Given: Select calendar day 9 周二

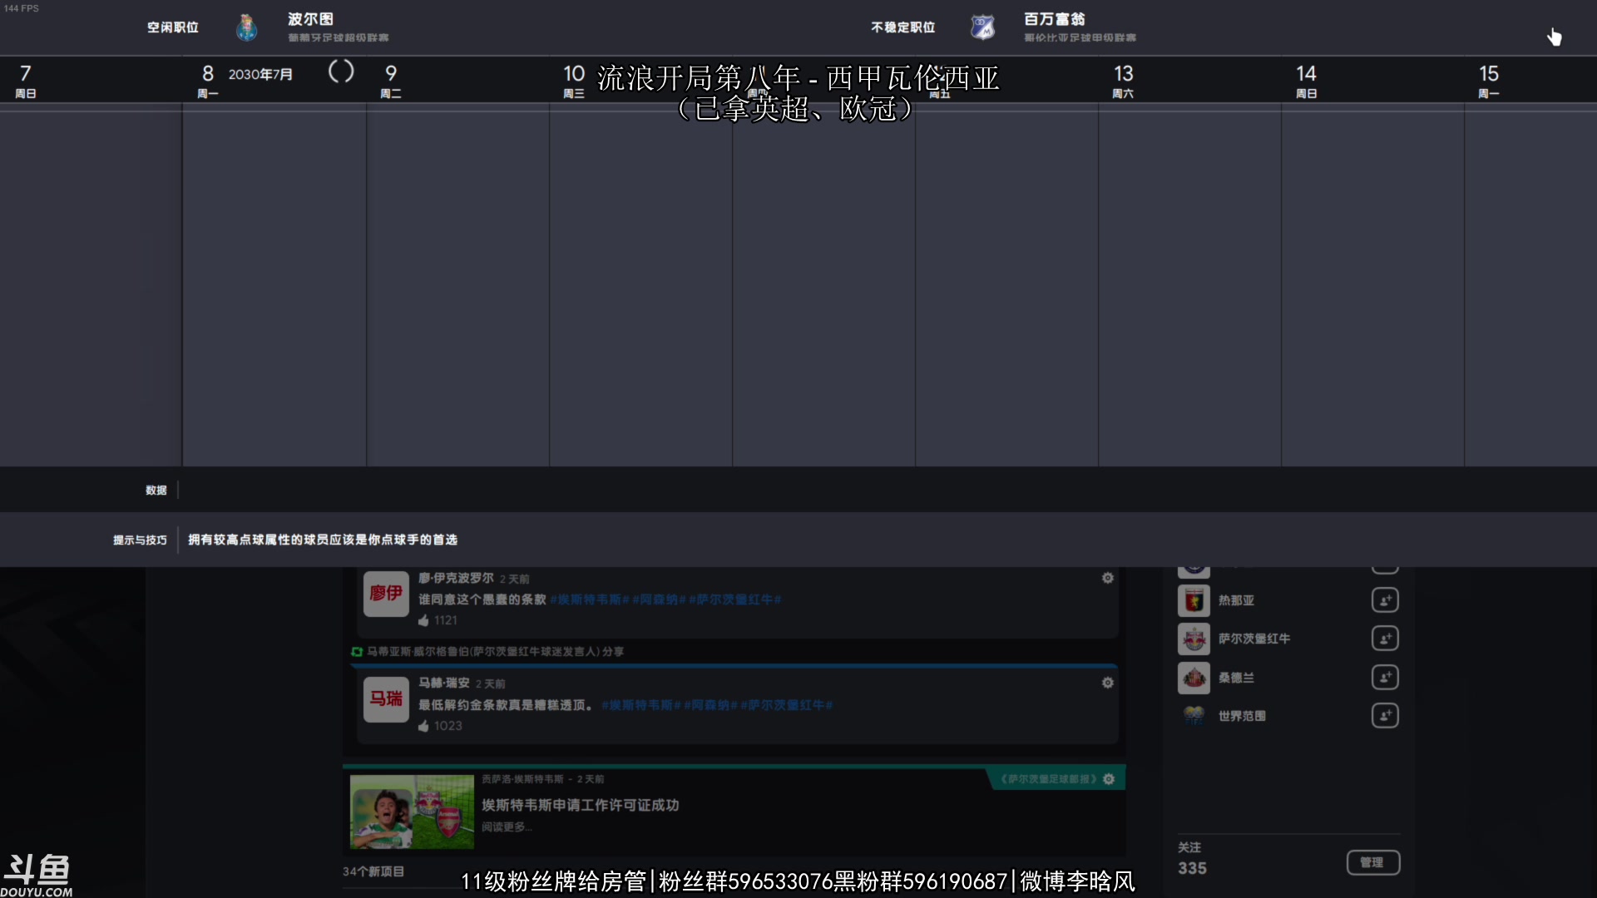Looking at the screenshot, I should point(391,81).
